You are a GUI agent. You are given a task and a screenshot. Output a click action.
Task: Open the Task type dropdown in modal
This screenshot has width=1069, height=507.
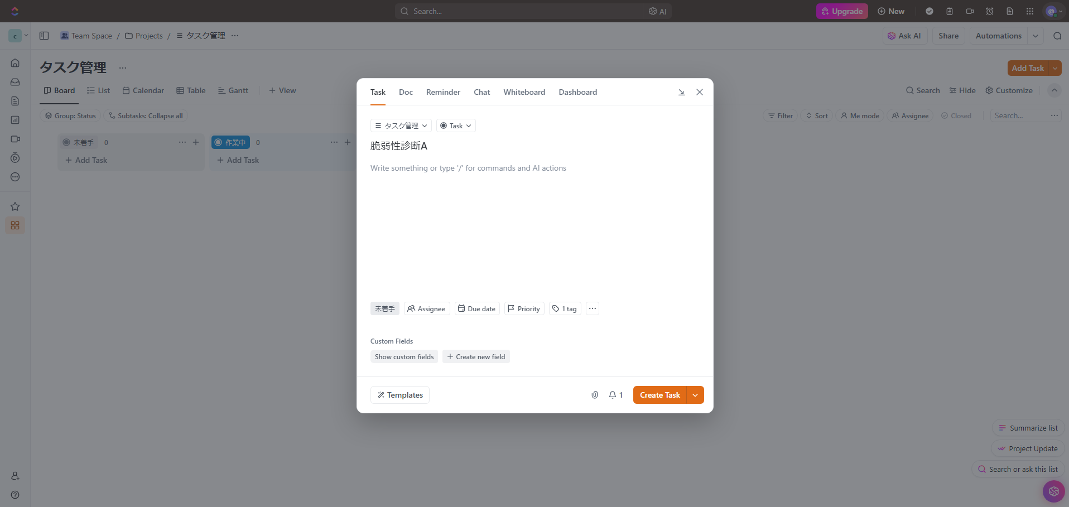click(x=456, y=125)
